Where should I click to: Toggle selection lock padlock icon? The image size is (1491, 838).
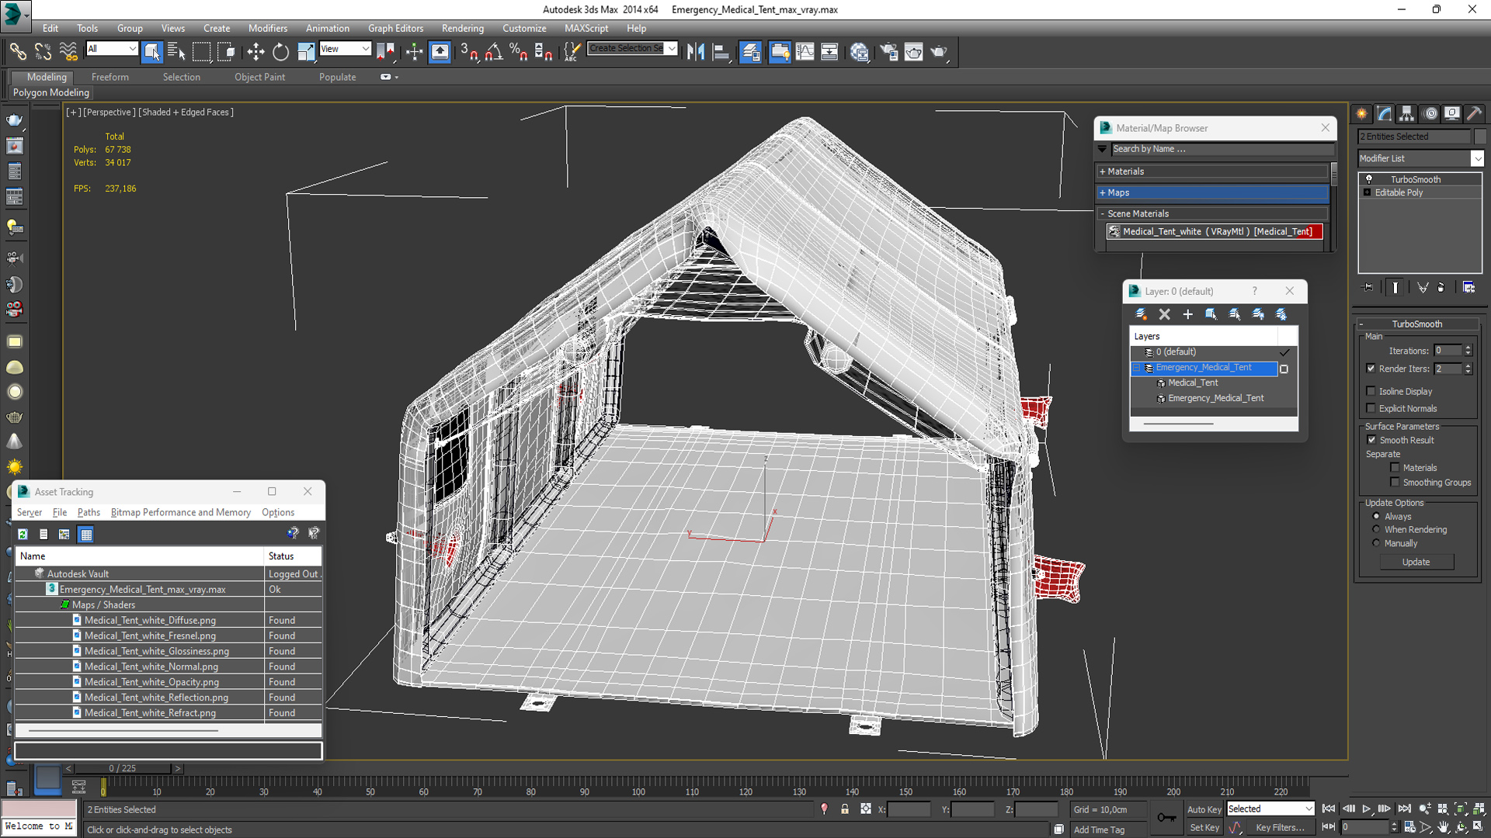coord(845,809)
